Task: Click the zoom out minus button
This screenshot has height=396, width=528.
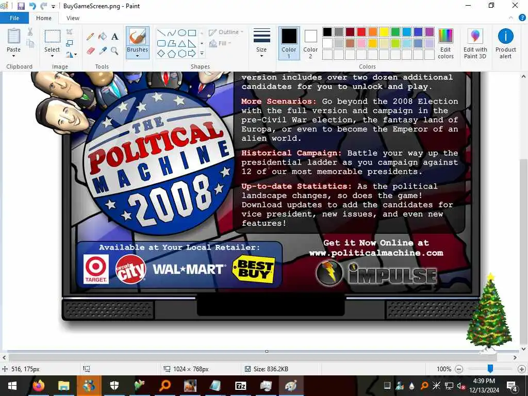Action: tap(458, 369)
